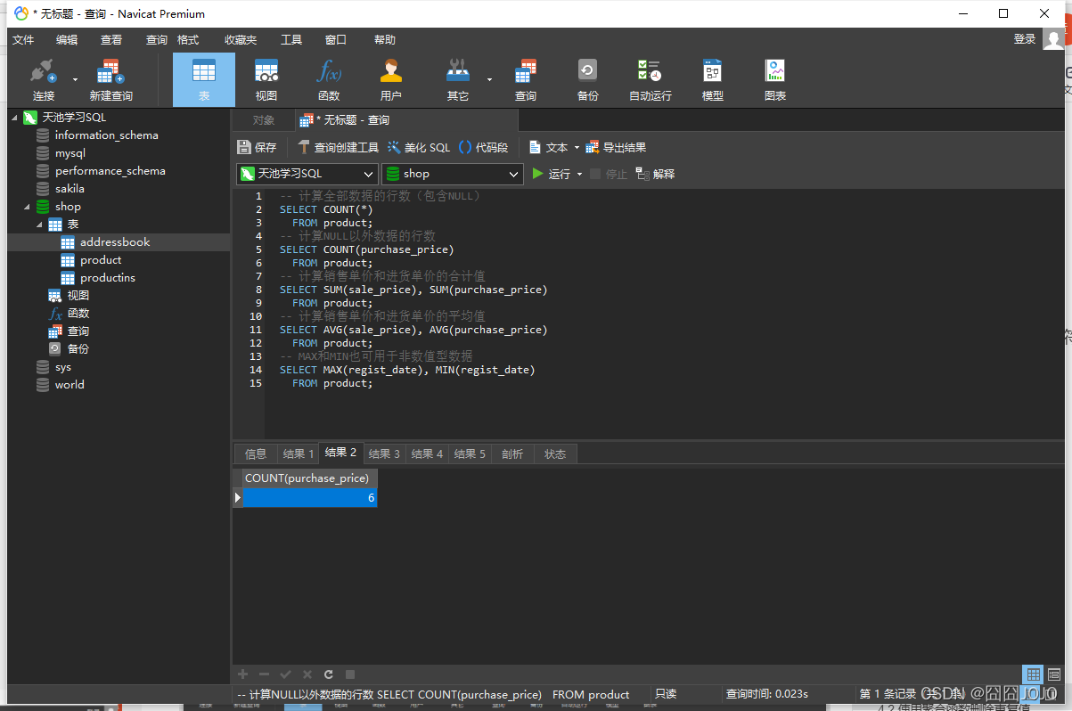This screenshot has width=1072, height=711.
Task: Open the 查询创建工具 query builder
Action: pos(338,147)
